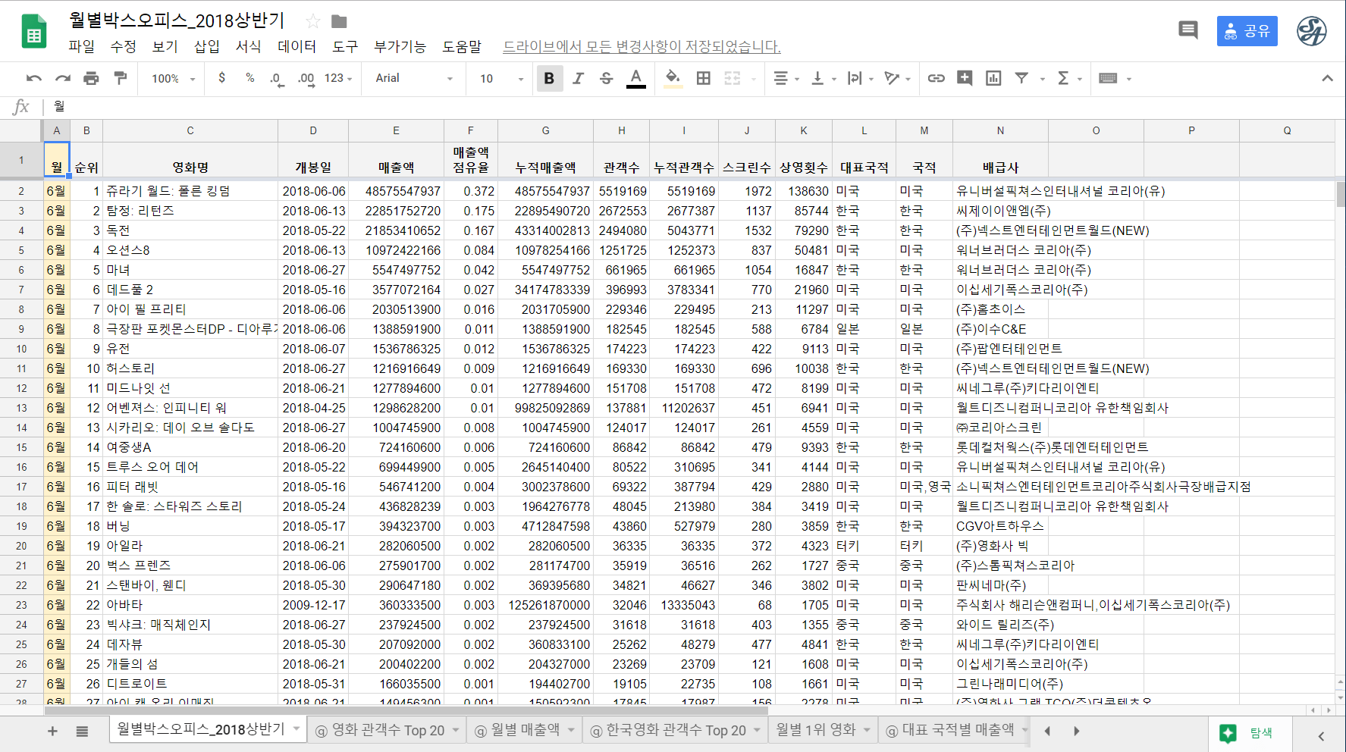Open the comments speech bubble icon
1346x752 pixels.
pyautogui.click(x=1188, y=30)
